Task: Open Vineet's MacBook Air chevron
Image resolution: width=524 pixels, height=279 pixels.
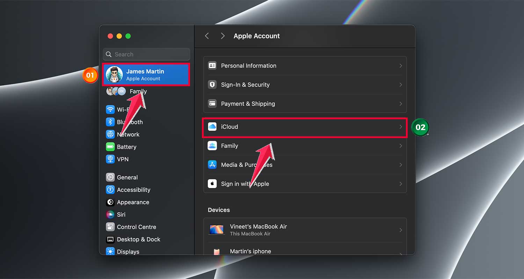Action: click(401, 230)
